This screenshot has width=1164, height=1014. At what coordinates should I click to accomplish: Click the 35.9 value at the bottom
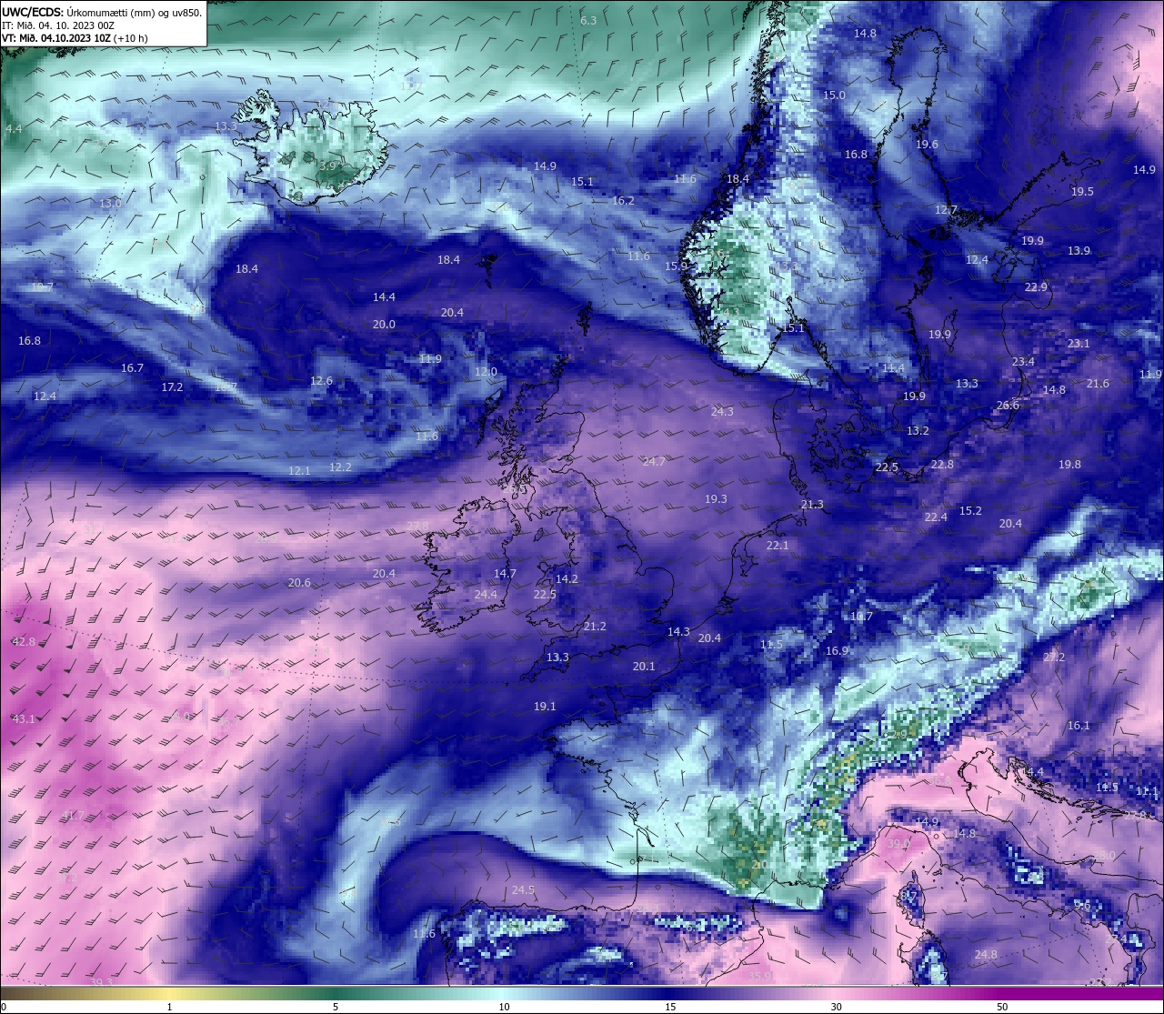pos(759,976)
